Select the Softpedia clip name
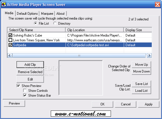 [x=20, y=45]
